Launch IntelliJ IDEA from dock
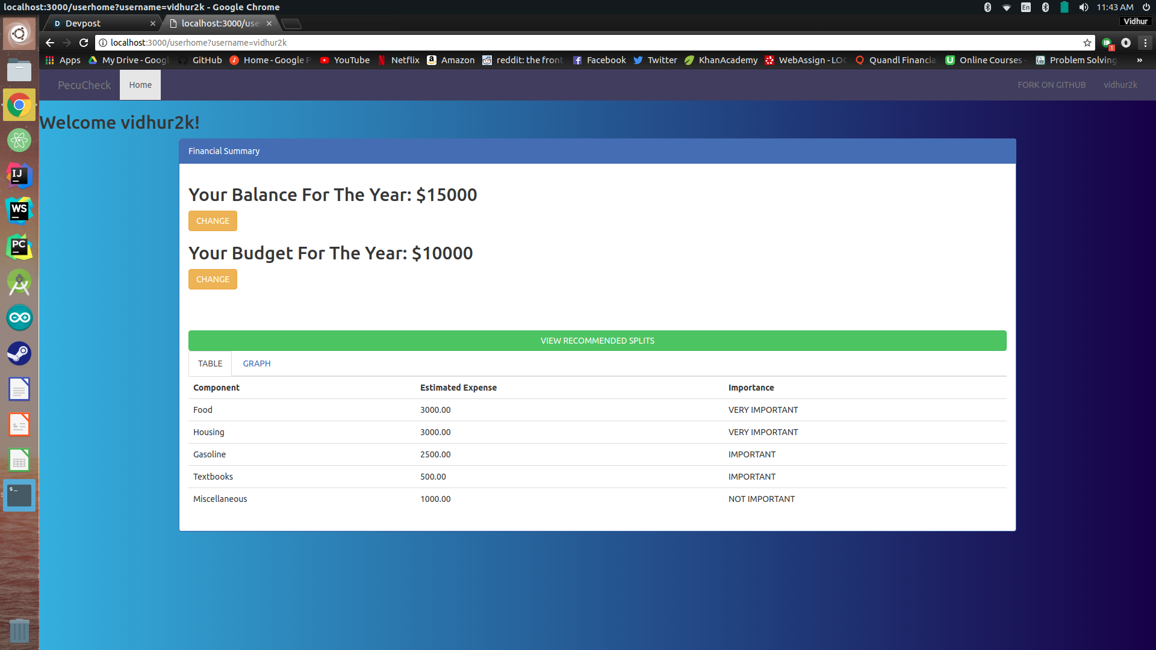Viewport: 1156px width, 650px height. tap(19, 176)
